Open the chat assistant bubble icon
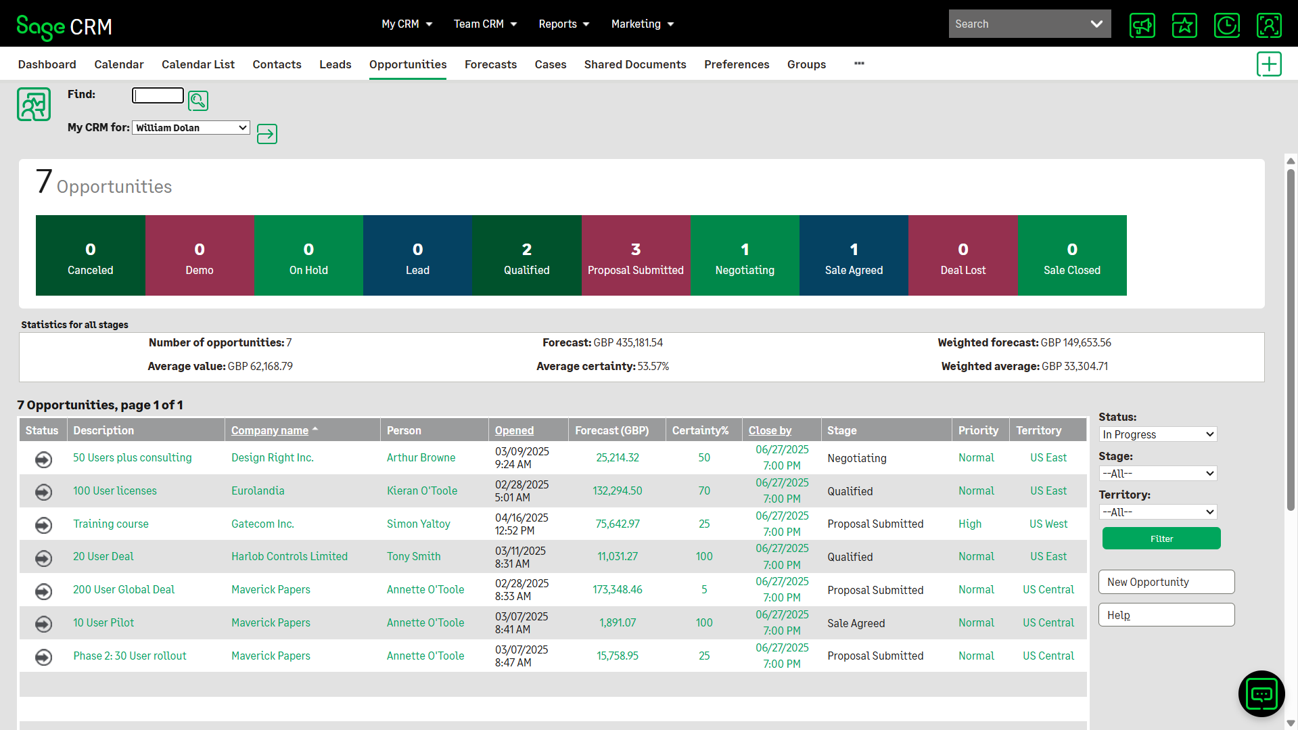Image resolution: width=1298 pixels, height=730 pixels. 1261,693
